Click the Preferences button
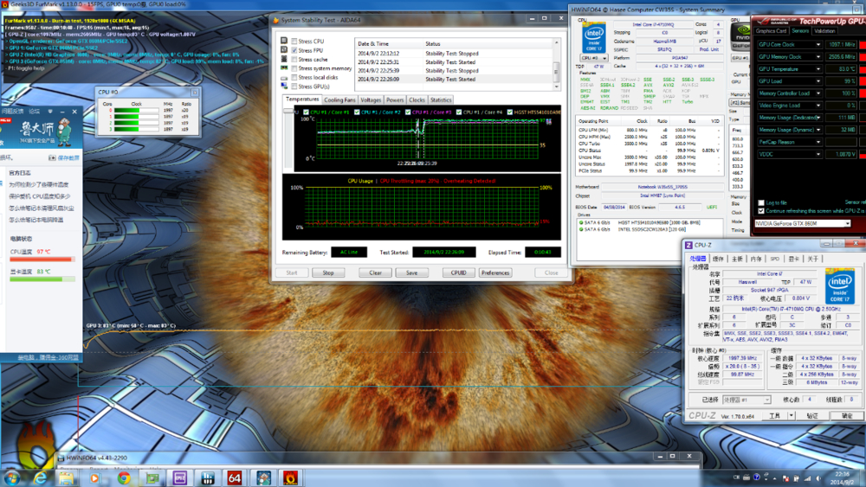 pyautogui.click(x=494, y=272)
